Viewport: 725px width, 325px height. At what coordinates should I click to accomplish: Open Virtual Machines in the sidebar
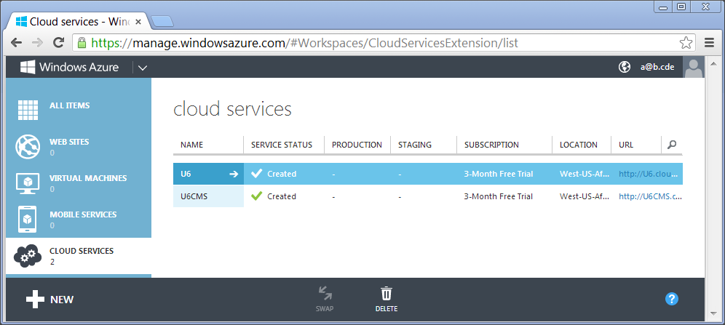tap(28, 183)
